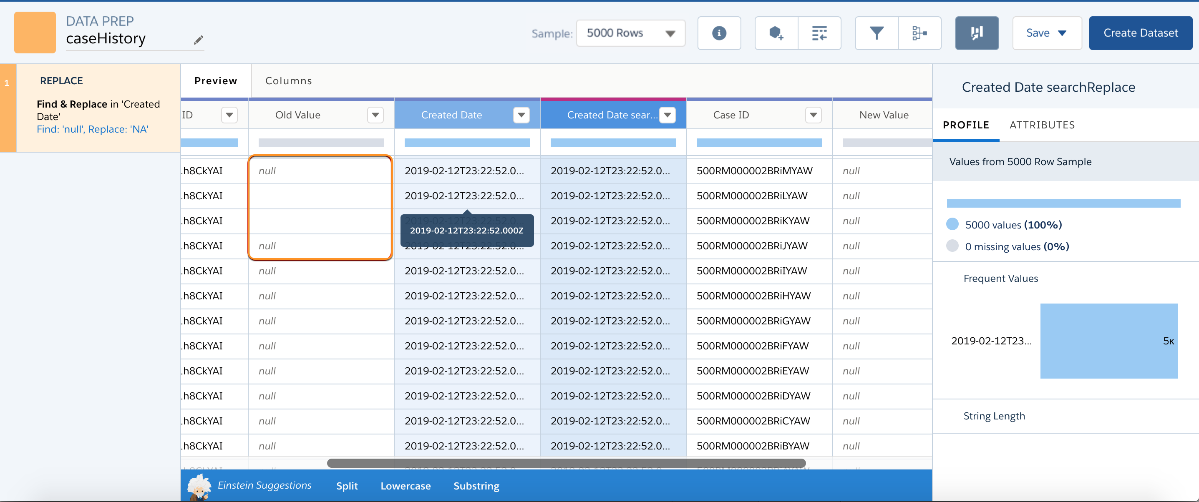
Task: Apply the Substring suggestion
Action: (476, 486)
